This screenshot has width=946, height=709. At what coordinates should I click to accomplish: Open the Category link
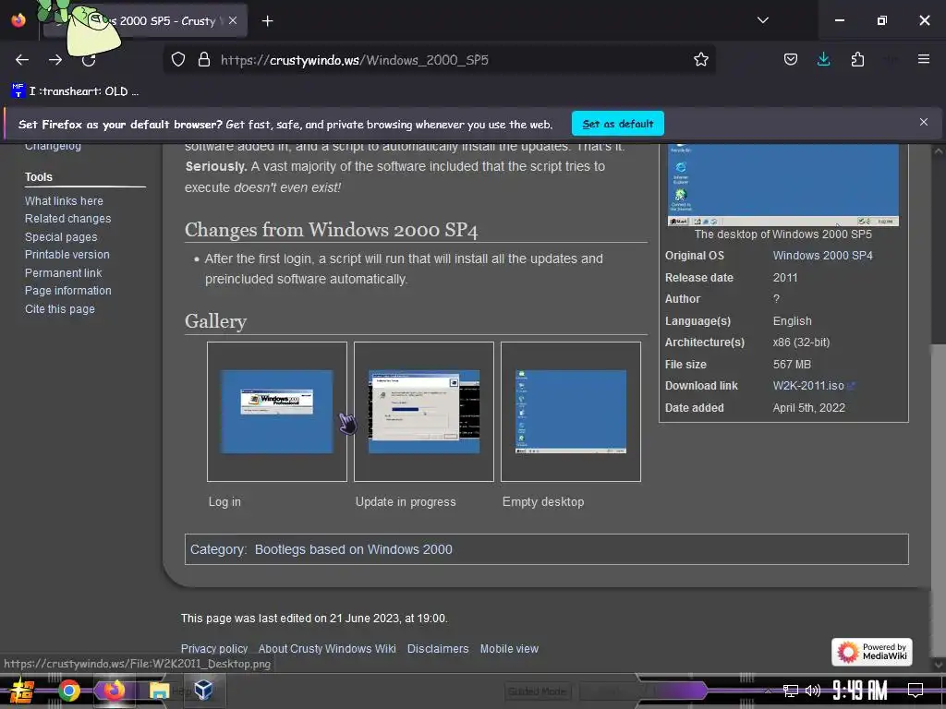point(217,550)
